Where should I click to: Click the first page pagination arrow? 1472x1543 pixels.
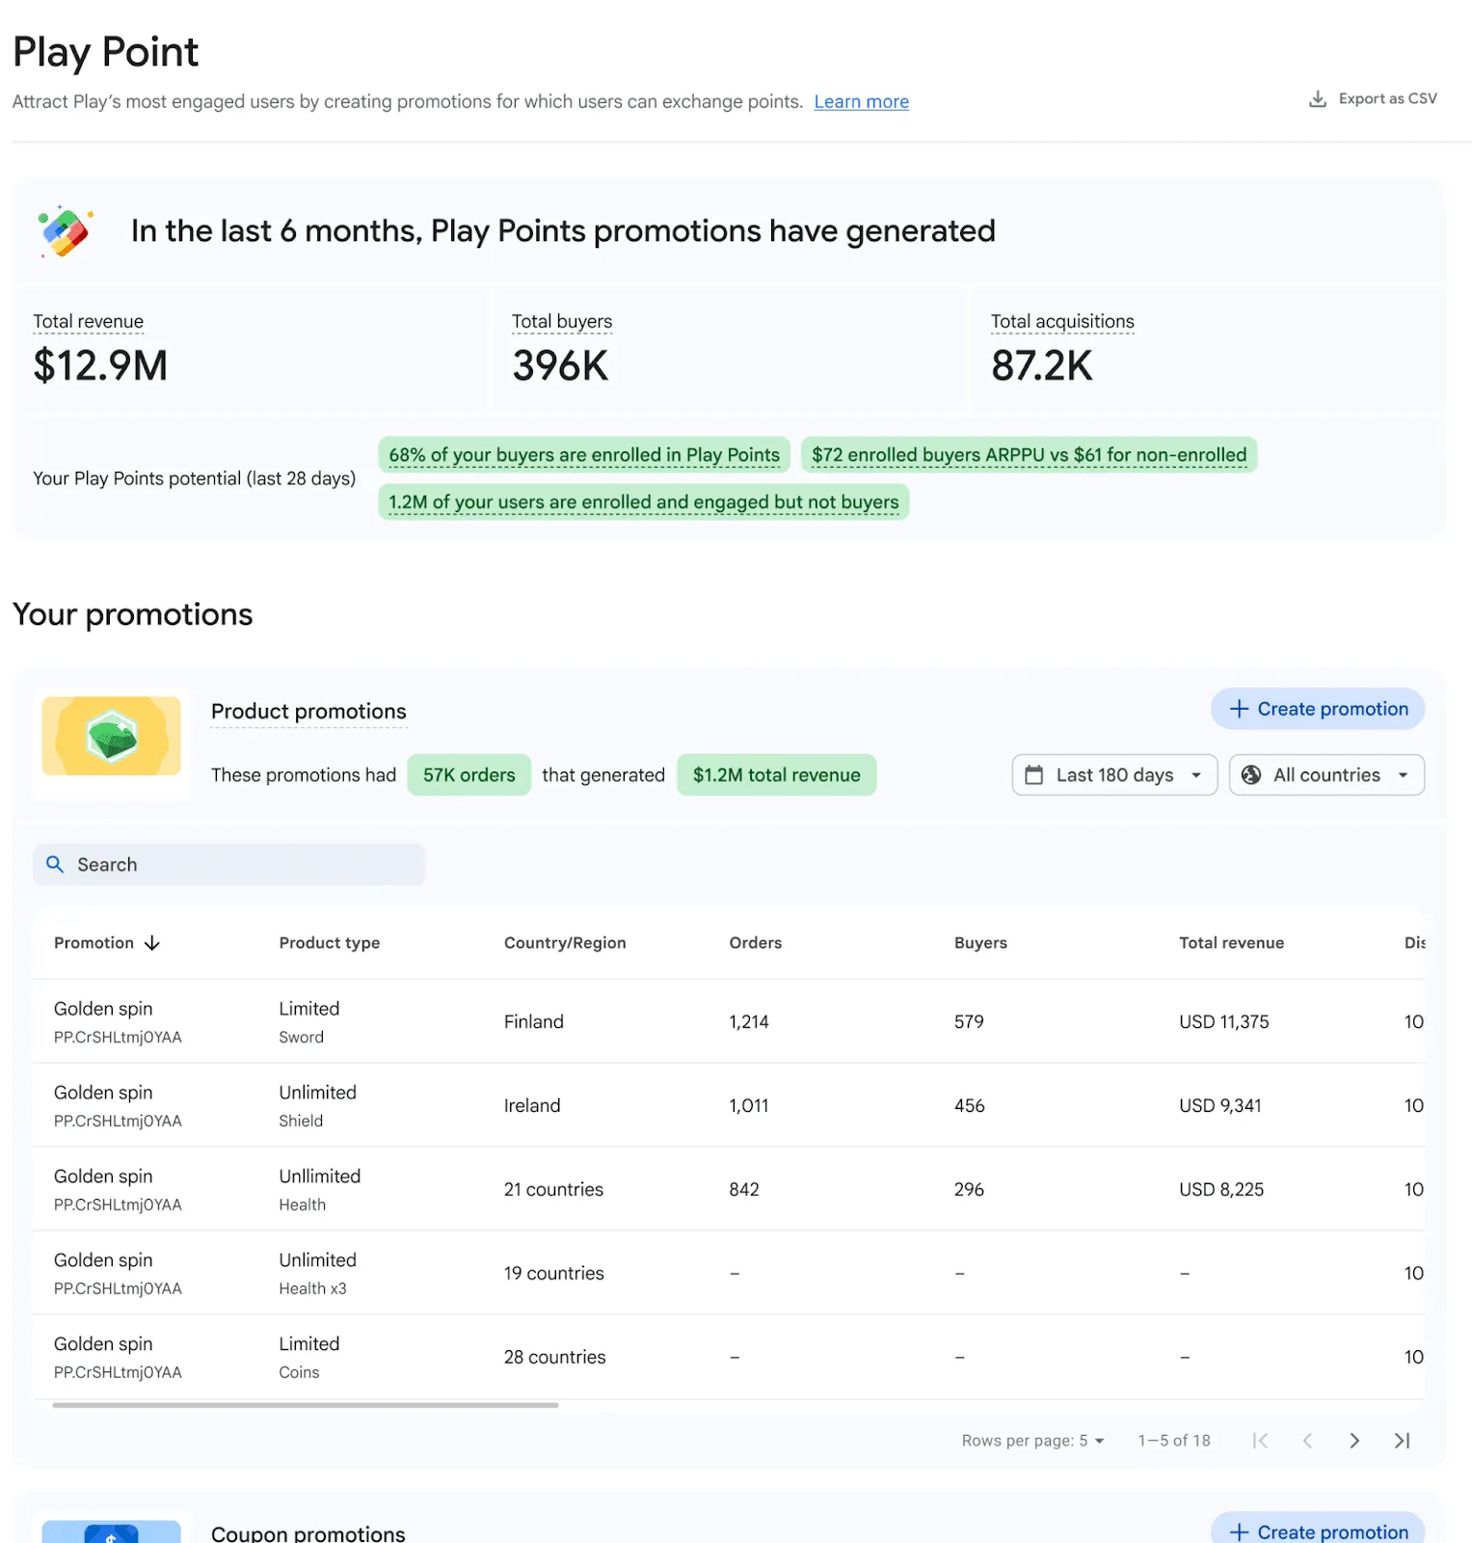pos(1260,1441)
